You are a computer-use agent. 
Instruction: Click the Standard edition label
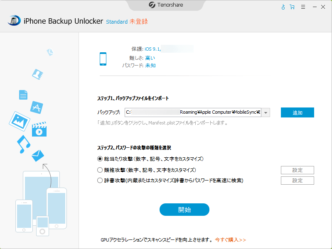click(x=117, y=22)
